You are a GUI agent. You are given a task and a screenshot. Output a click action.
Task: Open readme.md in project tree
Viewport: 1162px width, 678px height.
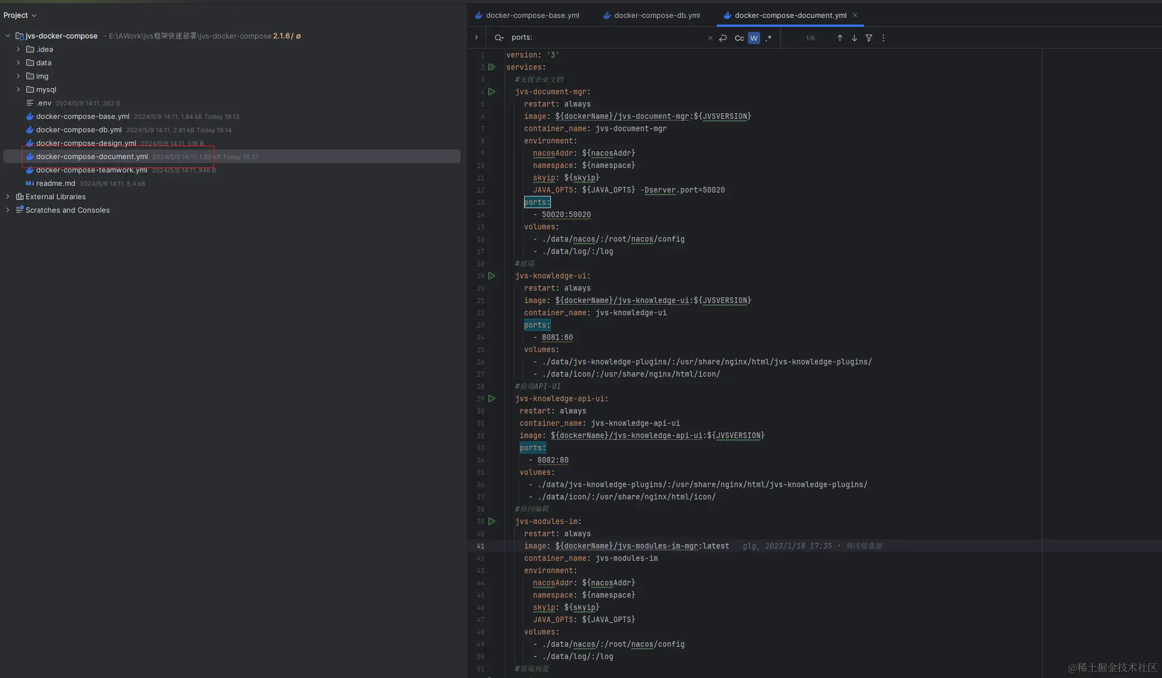click(55, 183)
